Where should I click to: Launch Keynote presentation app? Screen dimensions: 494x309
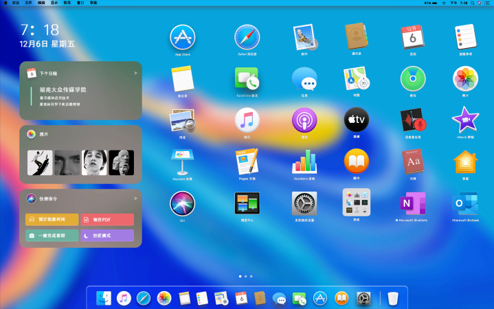tap(183, 161)
